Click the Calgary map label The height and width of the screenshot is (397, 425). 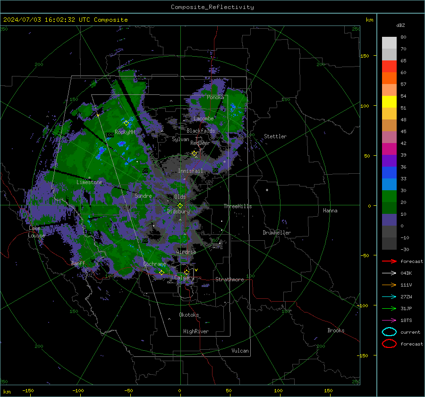tap(184, 278)
